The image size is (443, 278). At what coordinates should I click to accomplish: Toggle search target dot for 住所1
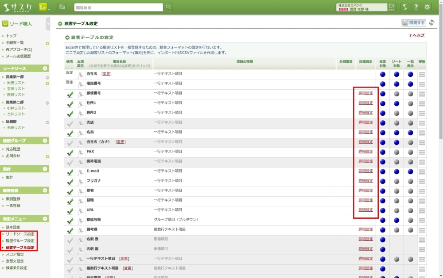pos(383,103)
